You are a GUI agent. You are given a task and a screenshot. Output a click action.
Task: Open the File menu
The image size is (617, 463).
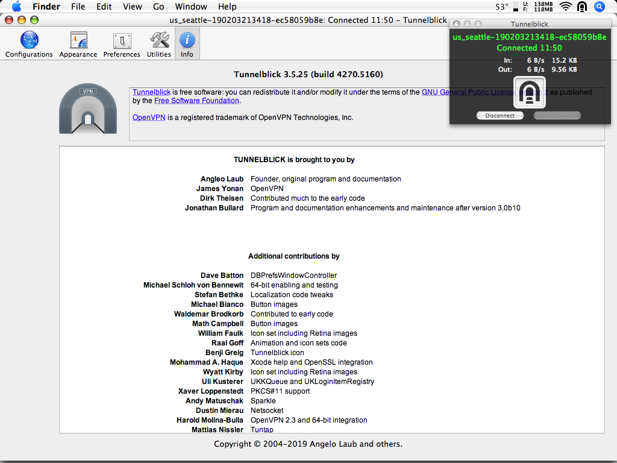[x=78, y=7]
